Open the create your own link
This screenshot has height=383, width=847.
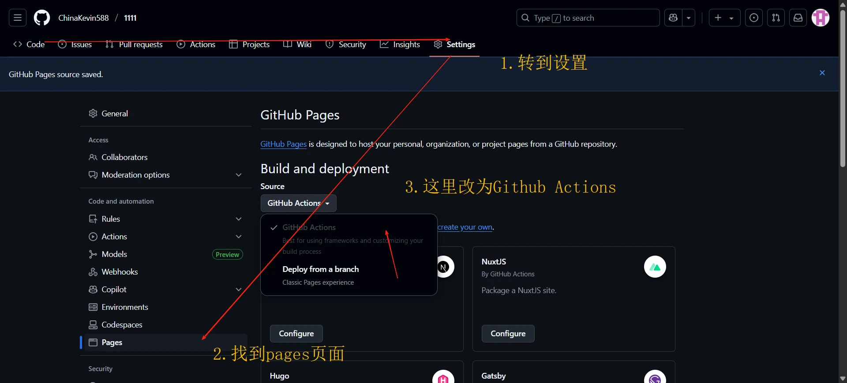pyautogui.click(x=465, y=227)
